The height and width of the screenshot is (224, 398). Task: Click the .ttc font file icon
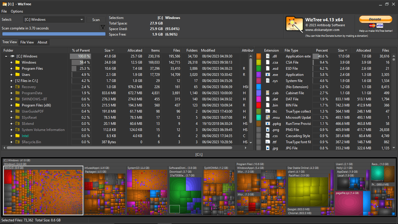(x=268, y=111)
